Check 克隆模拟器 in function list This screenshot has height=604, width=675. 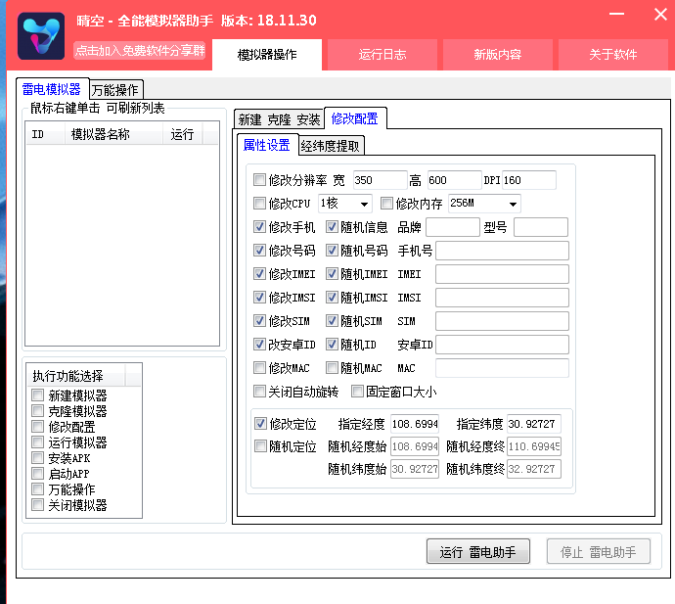pos(38,410)
